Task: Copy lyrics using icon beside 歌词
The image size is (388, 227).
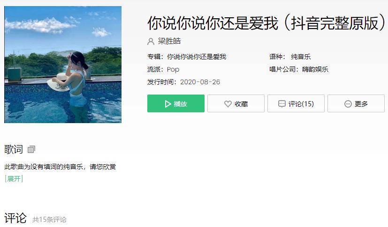Action: click(31, 149)
